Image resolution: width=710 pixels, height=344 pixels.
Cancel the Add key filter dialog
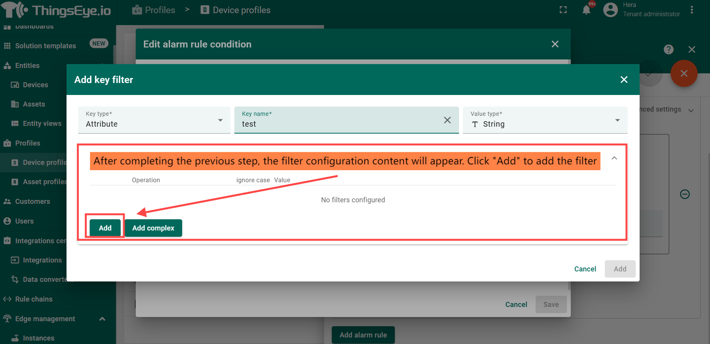585,269
